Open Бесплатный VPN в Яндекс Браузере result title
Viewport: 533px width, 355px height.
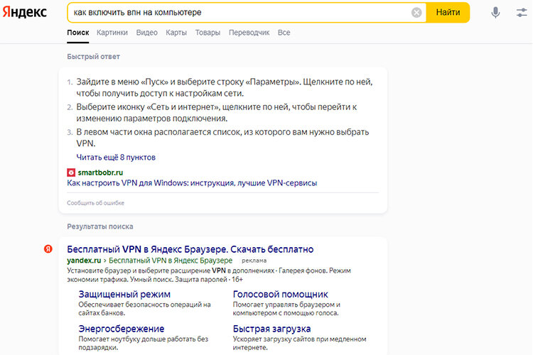click(x=190, y=249)
